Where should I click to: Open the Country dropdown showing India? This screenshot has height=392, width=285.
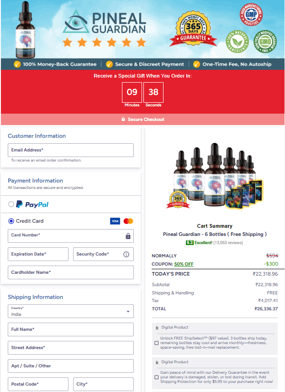(71, 311)
